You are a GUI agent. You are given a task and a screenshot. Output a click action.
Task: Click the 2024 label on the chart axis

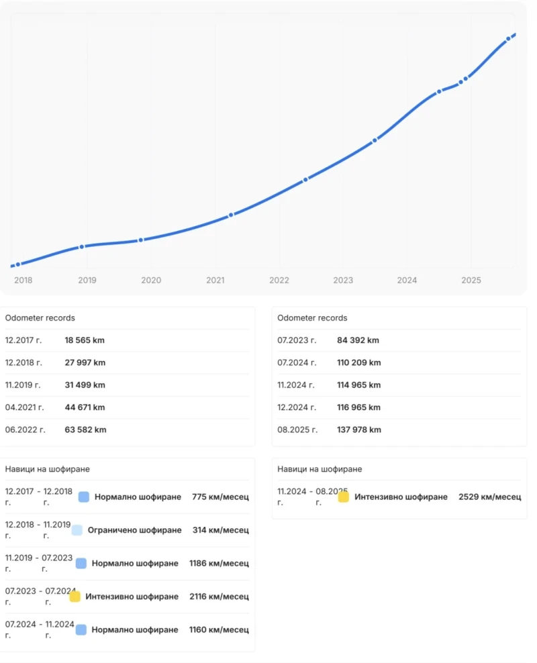[x=407, y=280]
